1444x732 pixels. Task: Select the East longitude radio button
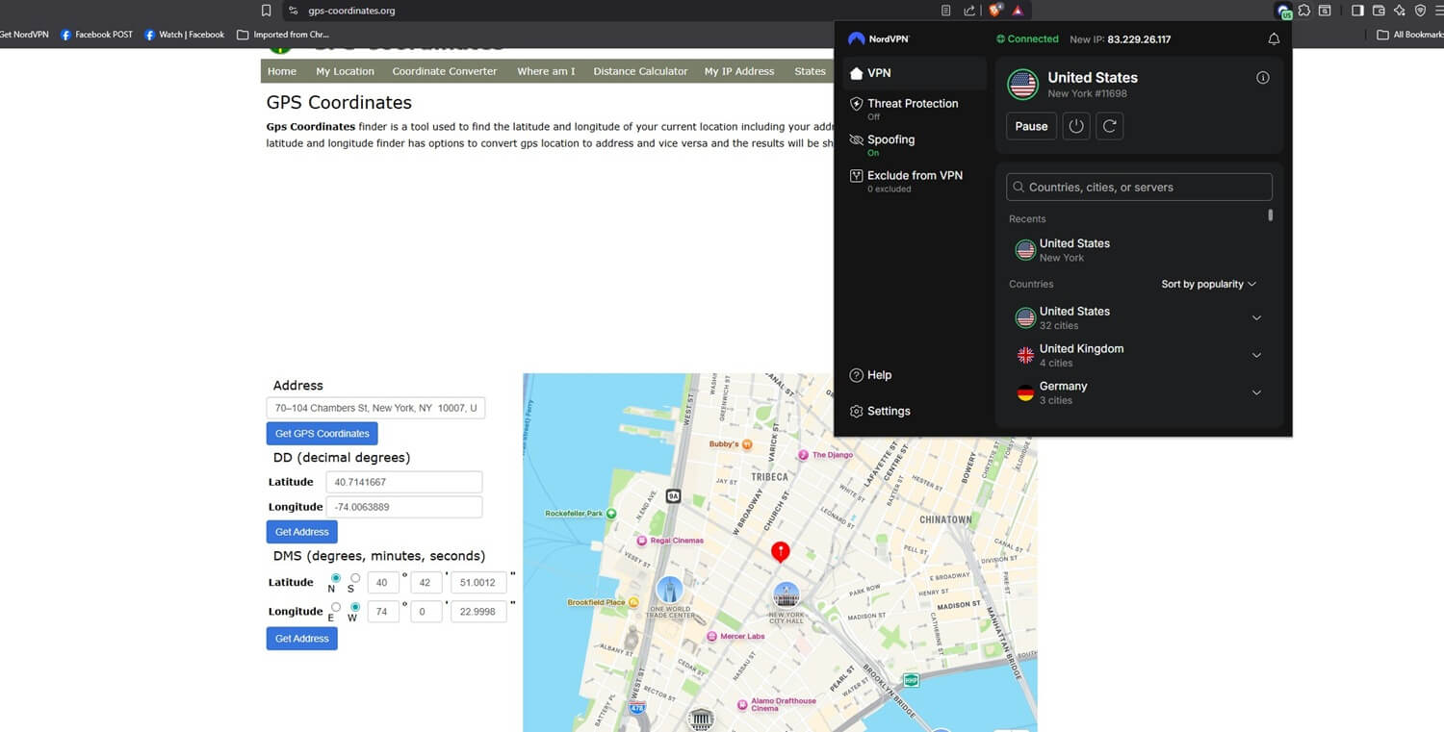[x=335, y=608]
